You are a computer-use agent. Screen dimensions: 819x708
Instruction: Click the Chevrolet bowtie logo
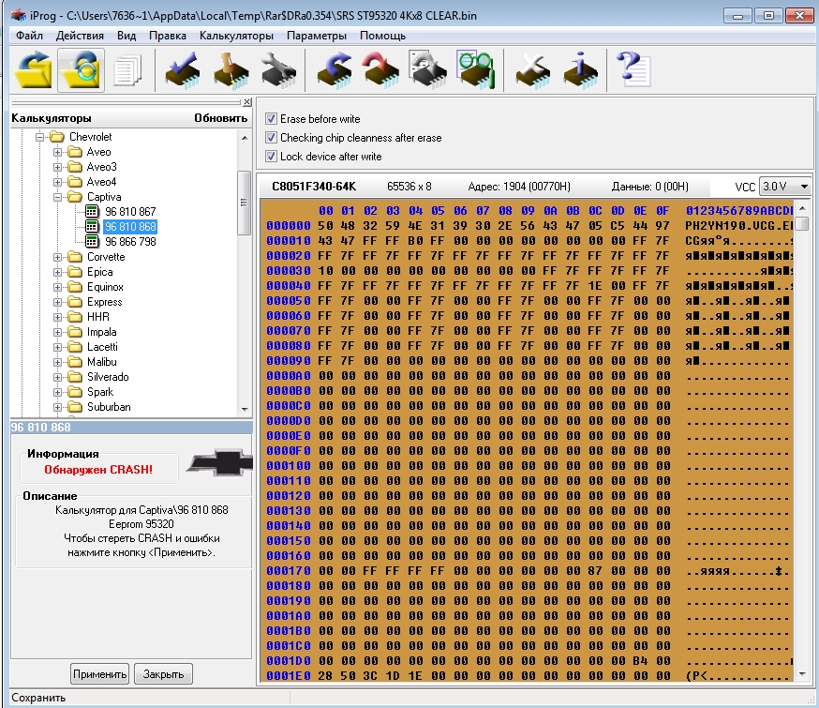[220, 462]
